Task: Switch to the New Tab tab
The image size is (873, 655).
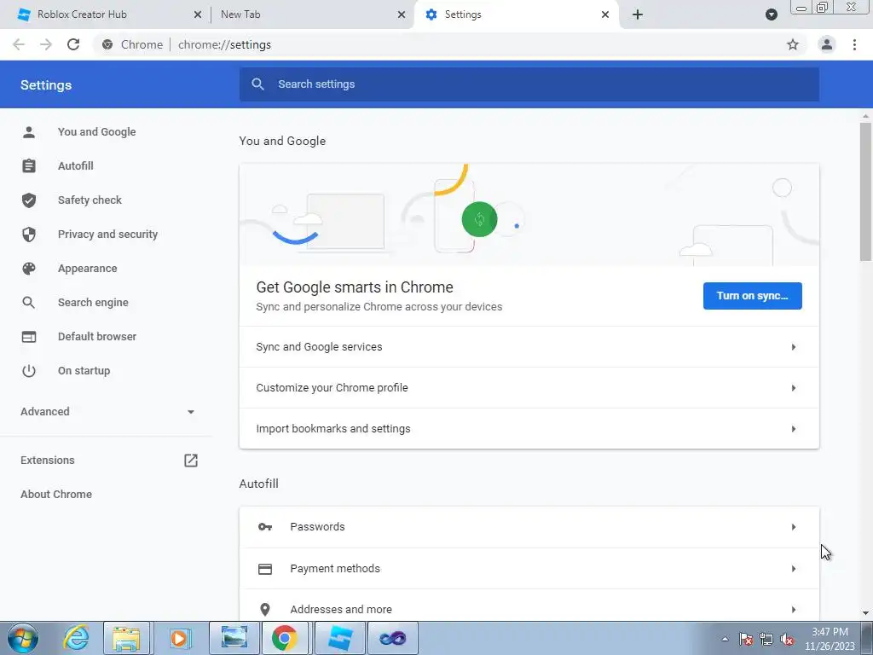Action: (x=312, y=14)
